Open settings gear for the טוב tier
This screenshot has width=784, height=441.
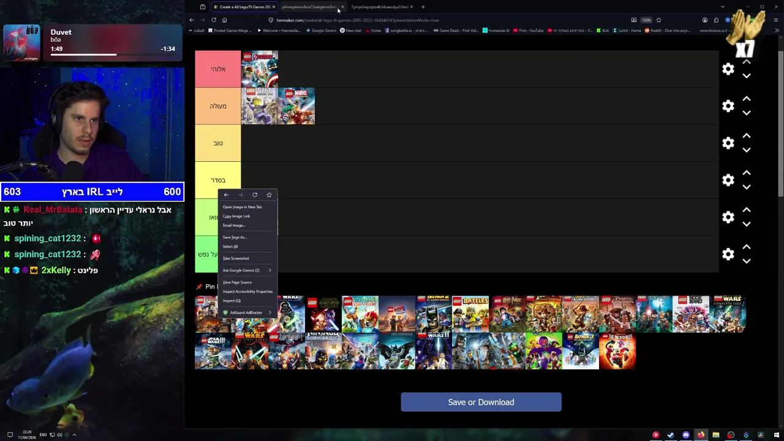point(728,143)
